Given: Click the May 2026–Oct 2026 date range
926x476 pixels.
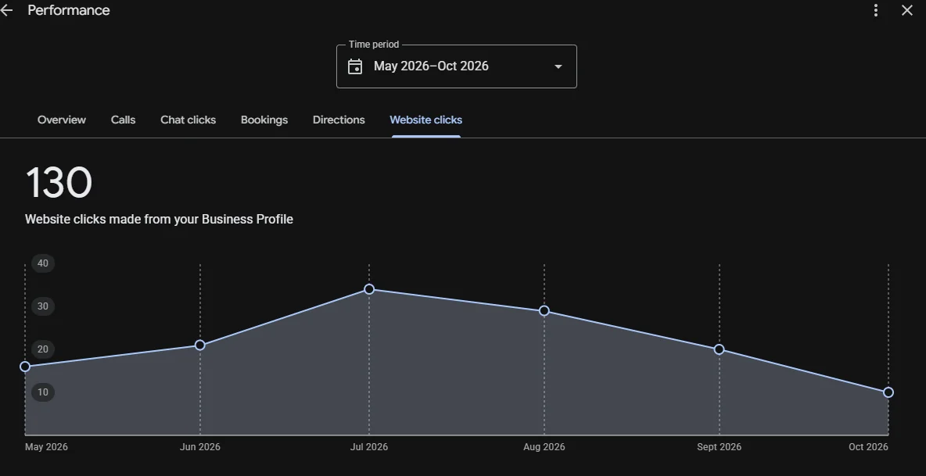Looking at the screenshot, I should click(x=431, y=66).
